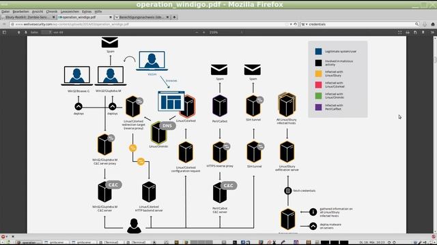Screen dimensions: 437x245
Task: Open a new browser tab
Action: pyautogui.click(x=175, y=17)
